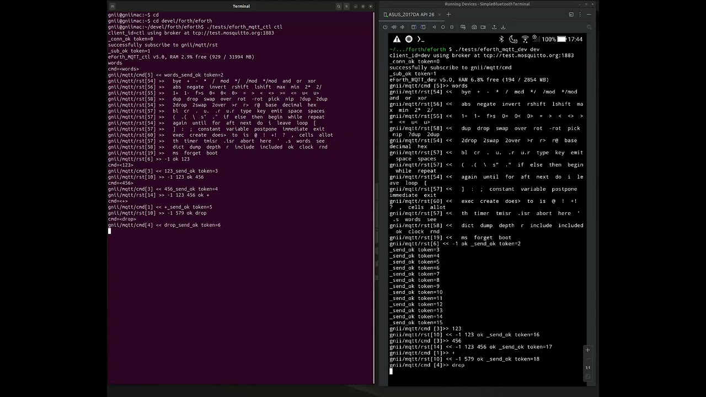The image size is (706, 397).
Task: Click the 'cmd=<words>' line in Terminal
Action: [124, 69]
